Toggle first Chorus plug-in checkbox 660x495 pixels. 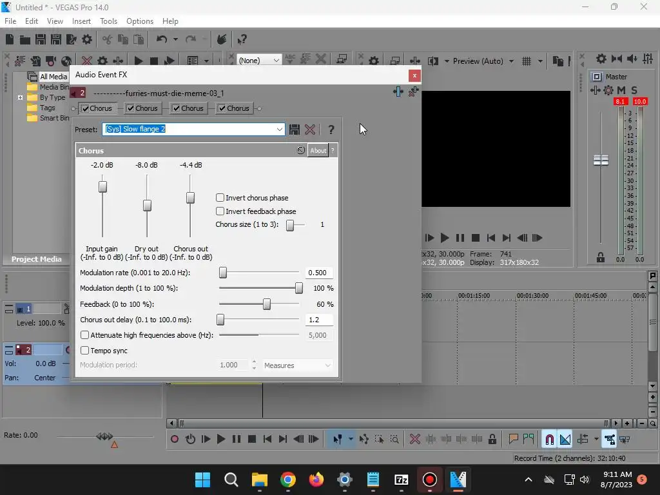[x=86, y=108]
